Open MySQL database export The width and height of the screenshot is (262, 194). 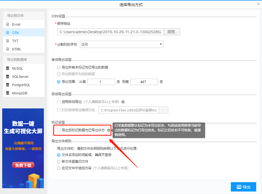coord(24,68)
